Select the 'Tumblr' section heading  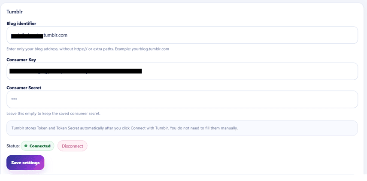click(15, 12)
